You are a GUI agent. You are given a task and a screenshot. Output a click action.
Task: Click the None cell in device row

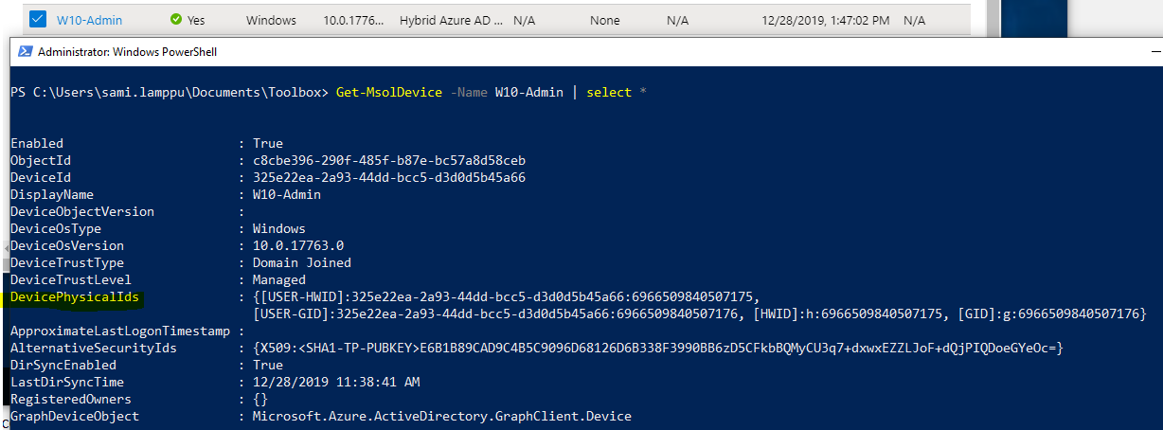[603, 20]
